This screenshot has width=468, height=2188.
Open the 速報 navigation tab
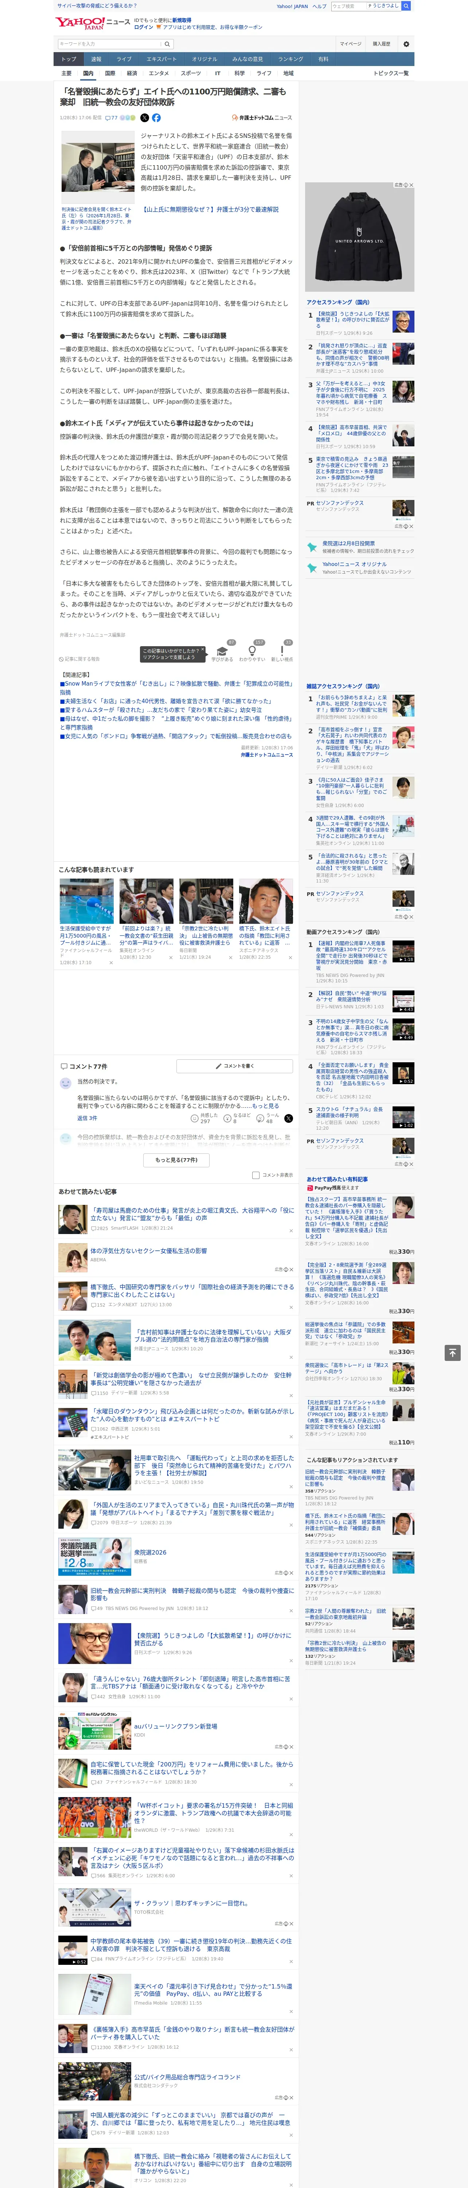[x=96, y=59]
